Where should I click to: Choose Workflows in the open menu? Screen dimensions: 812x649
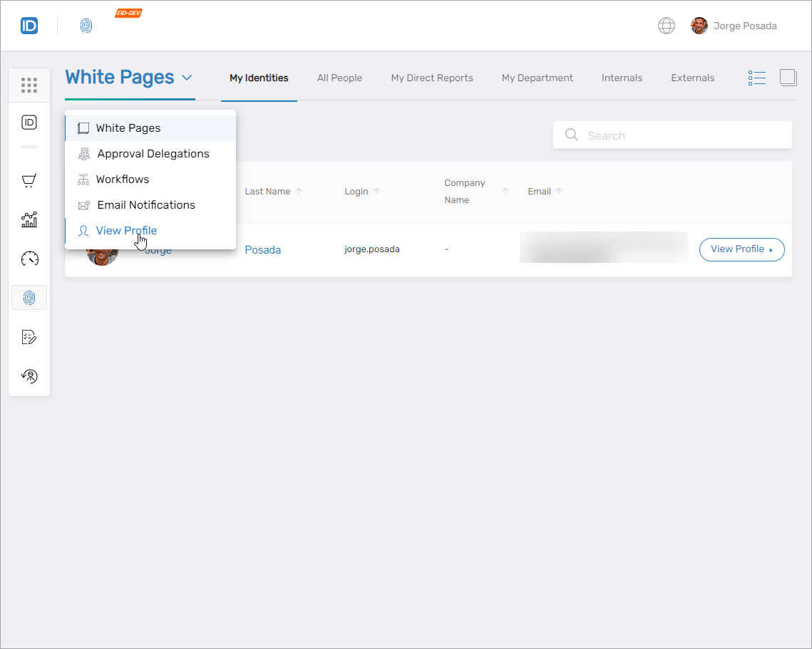click(x=123, y=179)
